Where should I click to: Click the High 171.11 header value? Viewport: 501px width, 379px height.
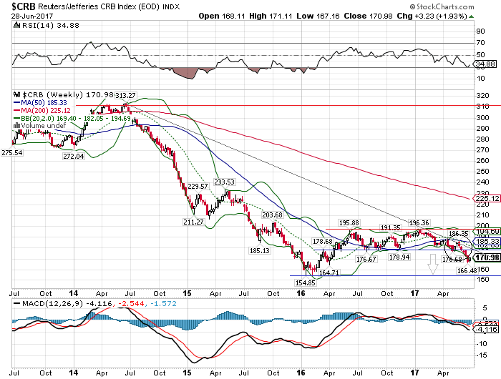point(271,16)
